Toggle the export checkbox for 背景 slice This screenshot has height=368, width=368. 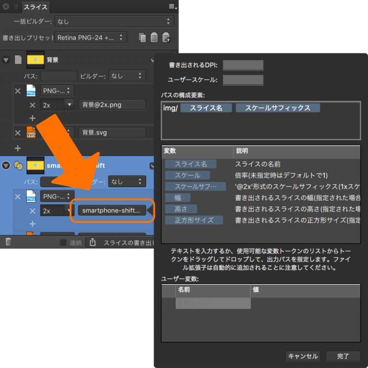[152, 60]
